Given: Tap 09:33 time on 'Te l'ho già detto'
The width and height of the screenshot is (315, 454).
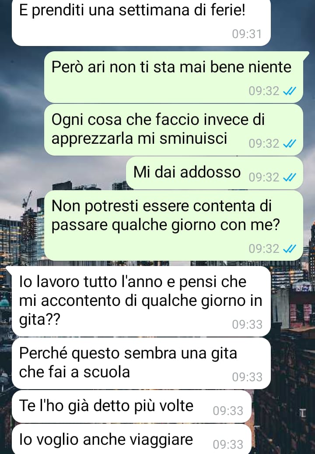Looking at the screenshot, I should tap(228, 411).
